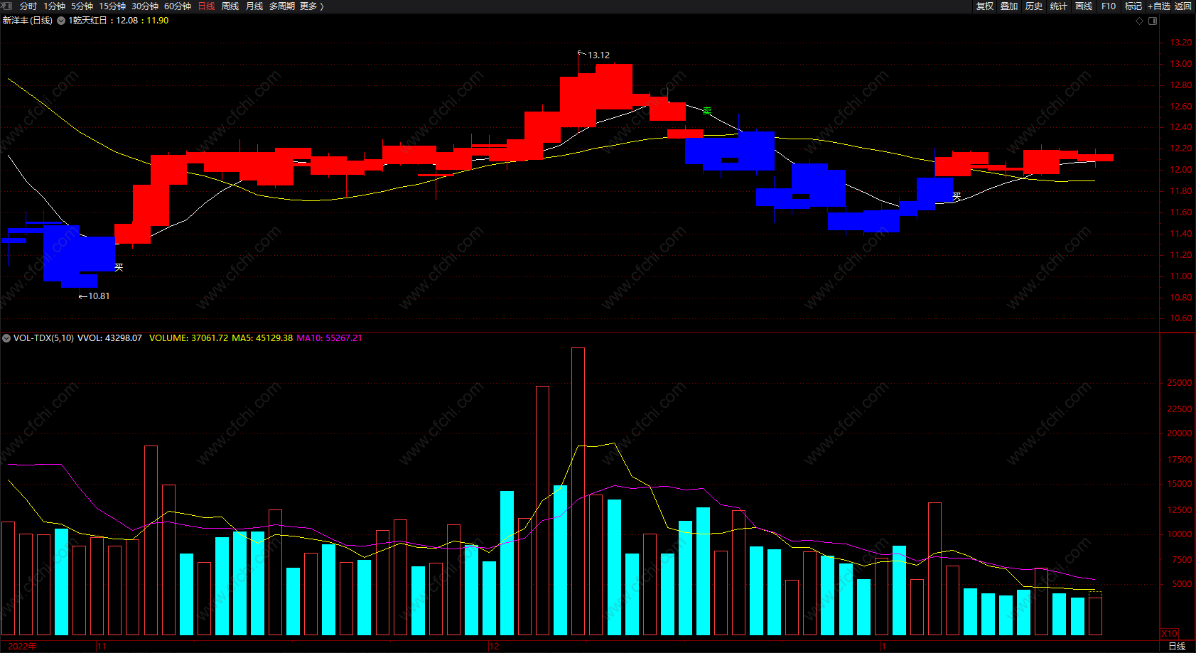Click the VOLUME: 37061.72 value
The image size is (1196, 653).
[x=188, y=338]
